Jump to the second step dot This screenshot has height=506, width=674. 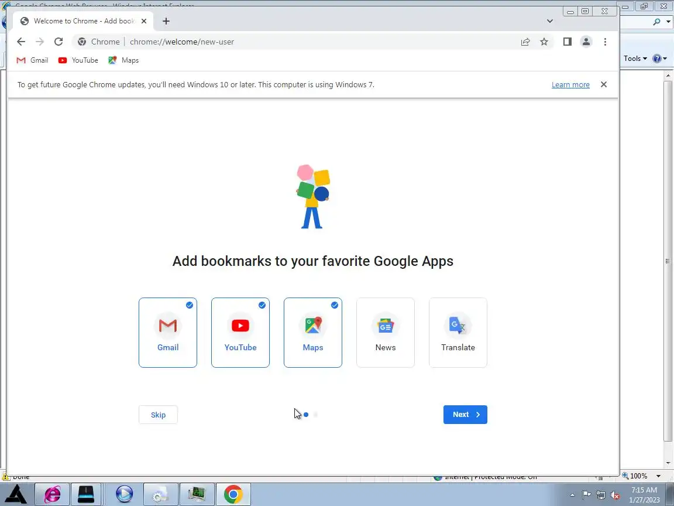point(316,415)
